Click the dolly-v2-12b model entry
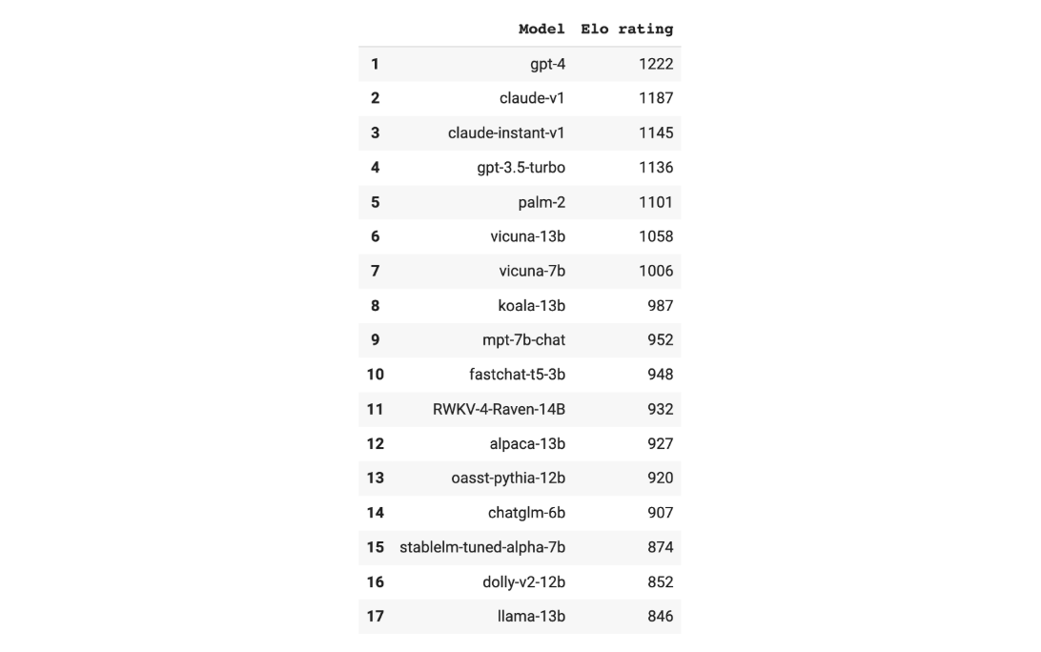This screenshot has width=1041, height=652. point(523,581)
